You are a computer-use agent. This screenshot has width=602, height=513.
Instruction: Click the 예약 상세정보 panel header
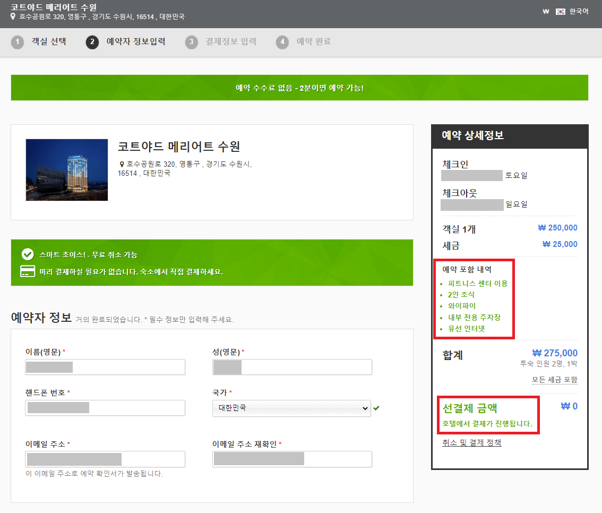point(510,136)
